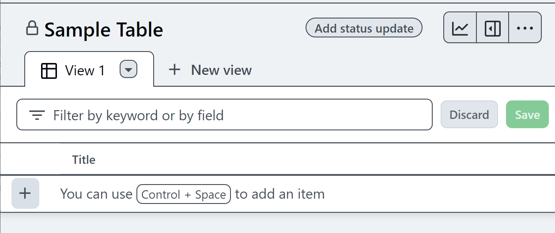Click the table layout icon in View 1

click(x=49, y=70)
